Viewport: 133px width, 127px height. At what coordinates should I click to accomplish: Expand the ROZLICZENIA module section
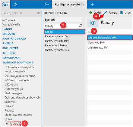pos(10,48)
